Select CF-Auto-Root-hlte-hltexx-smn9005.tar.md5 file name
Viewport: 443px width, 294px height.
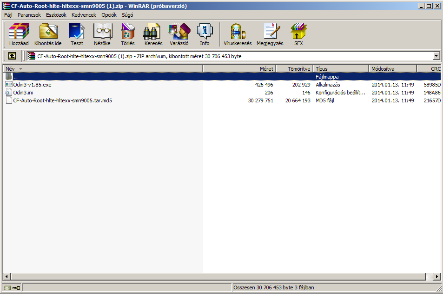(62, 100)
